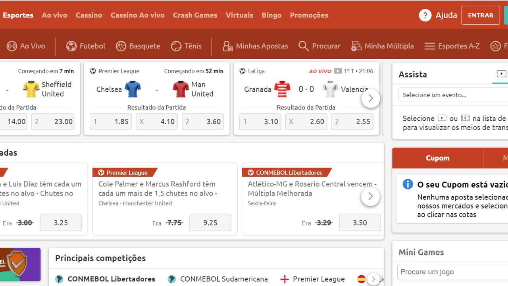This screenshot has width=508, height=286.
Task: Bet Granada win at 3.10
Action: tap(260, 122)
